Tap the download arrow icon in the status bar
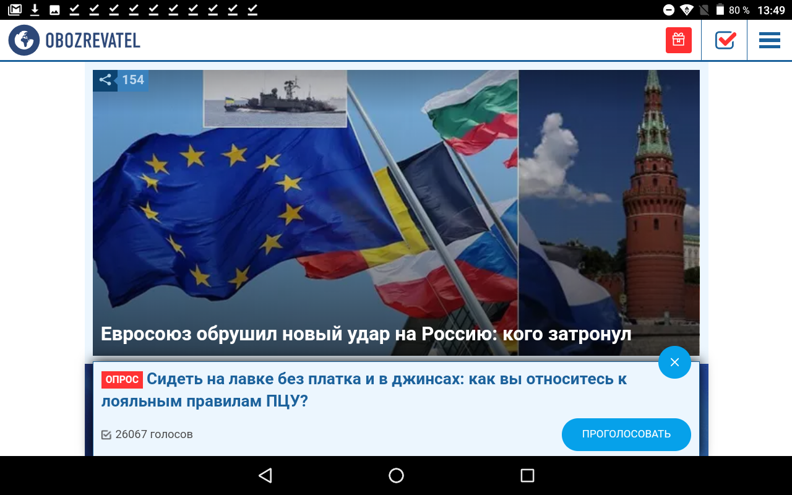Viewport: 792px width, 495px height. 35,10
